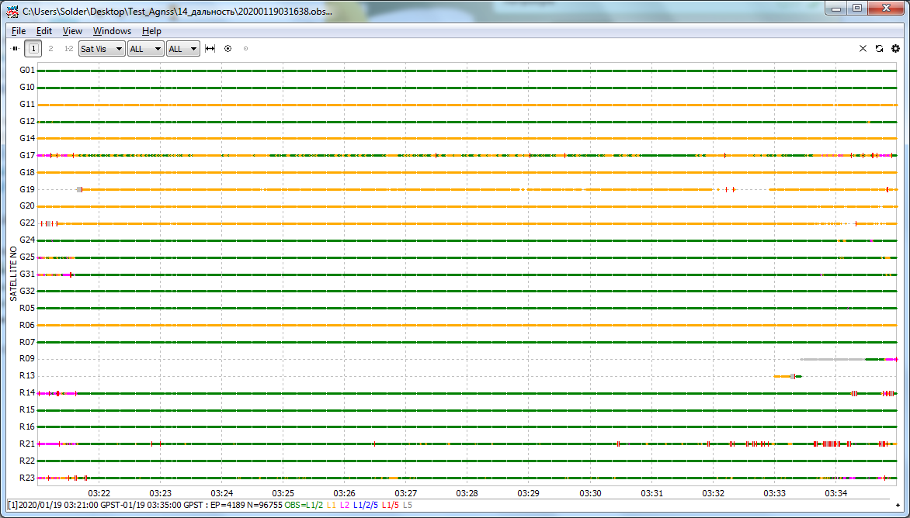
Task: Click the R21 satellite label
Action: point(27,444)
